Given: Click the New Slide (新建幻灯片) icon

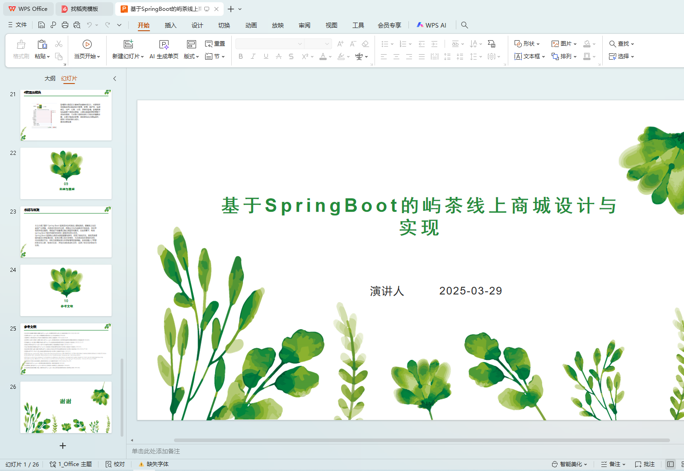Looking at the screenshot, I should 128,44.
